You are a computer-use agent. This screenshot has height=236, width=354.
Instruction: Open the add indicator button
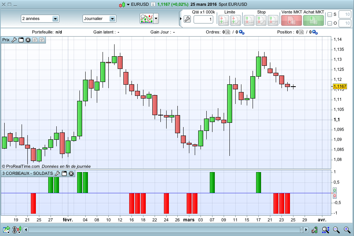[x=147, y=18]
